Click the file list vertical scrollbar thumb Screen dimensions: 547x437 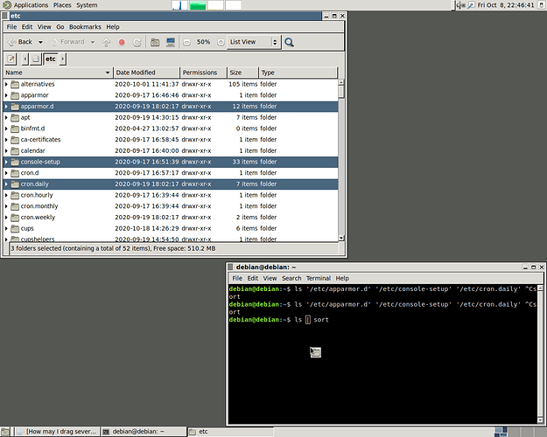[341, 92]
